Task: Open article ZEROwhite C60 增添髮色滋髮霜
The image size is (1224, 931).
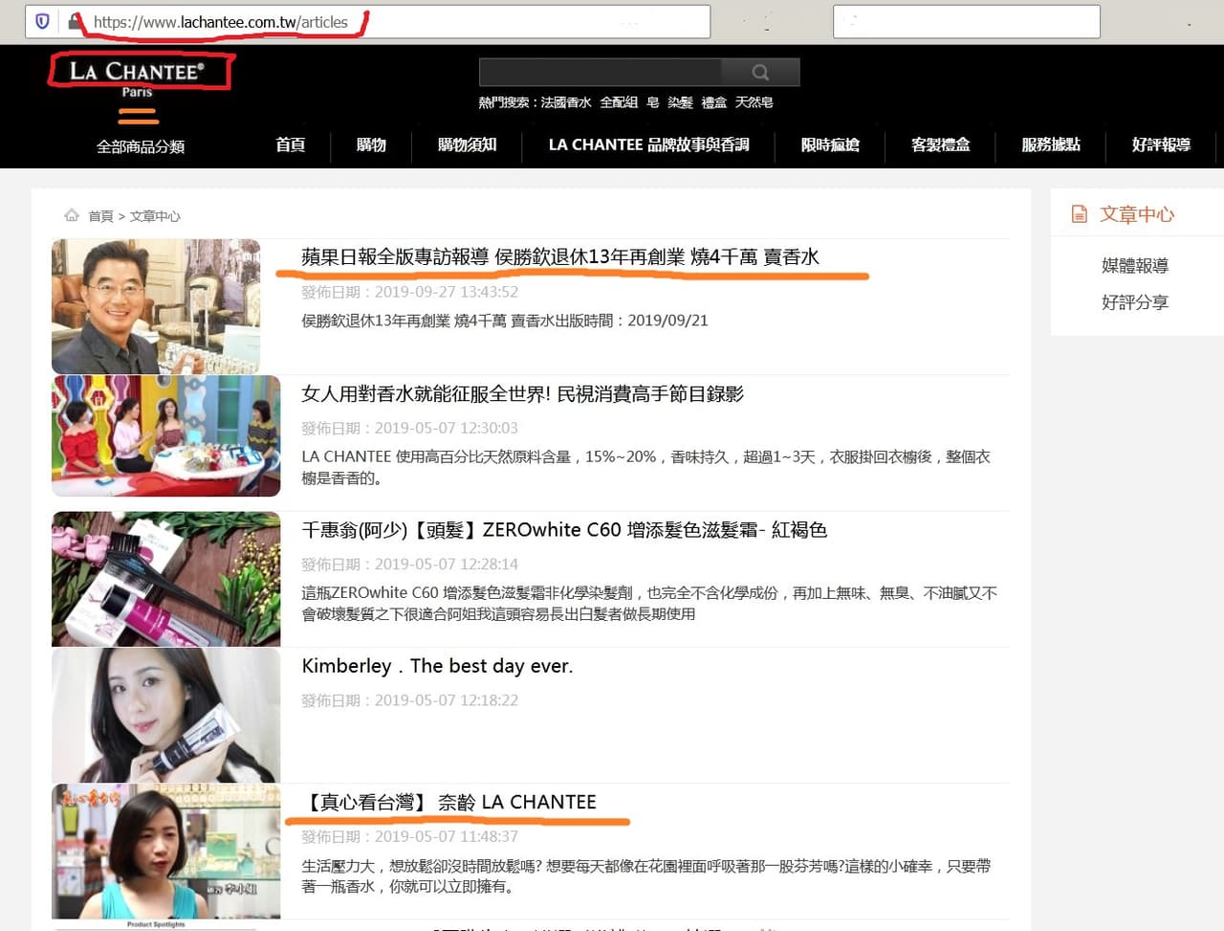Action: coord(564,529)
